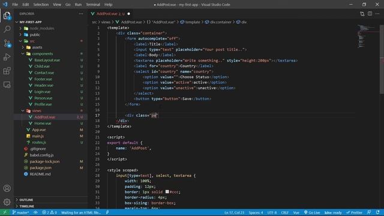Click the eye watch icon in status bar

(x=35, y=212)
